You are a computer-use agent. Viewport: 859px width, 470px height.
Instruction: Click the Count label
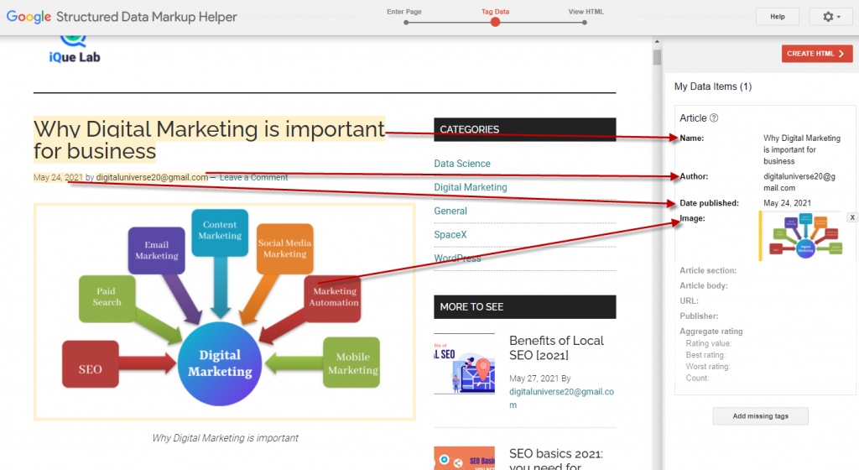coord(697,378)
